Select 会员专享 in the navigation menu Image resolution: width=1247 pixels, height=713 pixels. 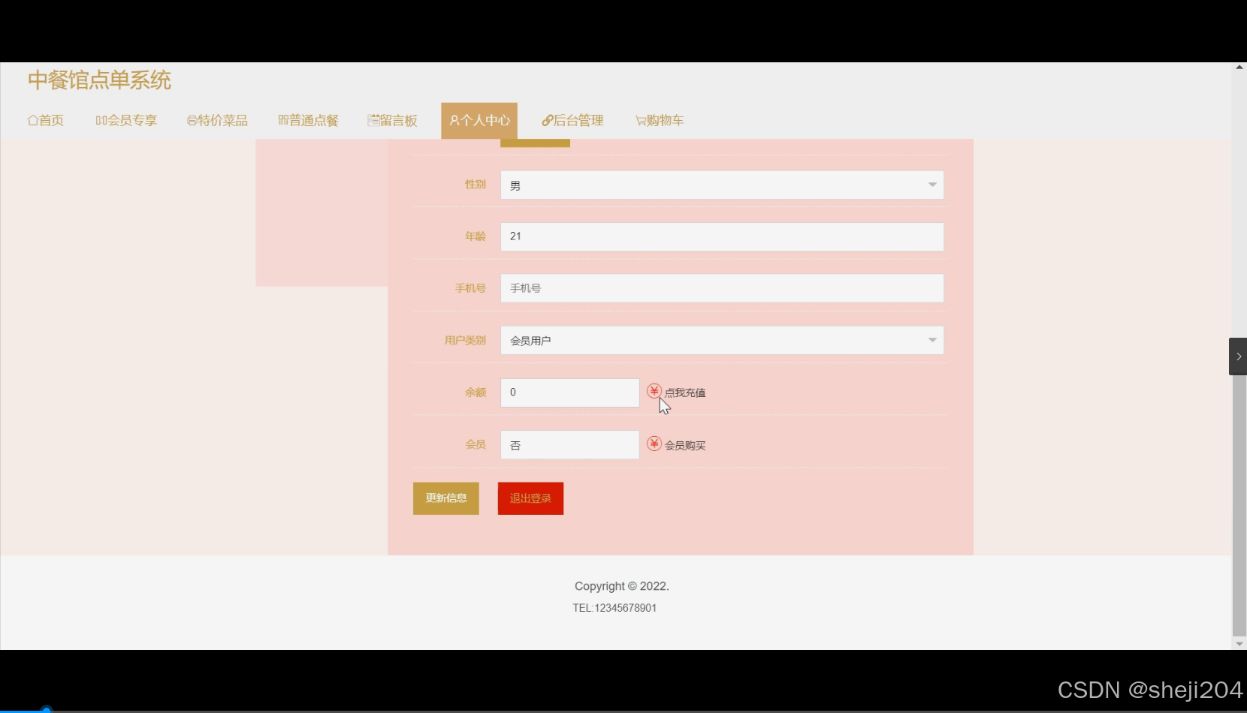click(126, 120)
